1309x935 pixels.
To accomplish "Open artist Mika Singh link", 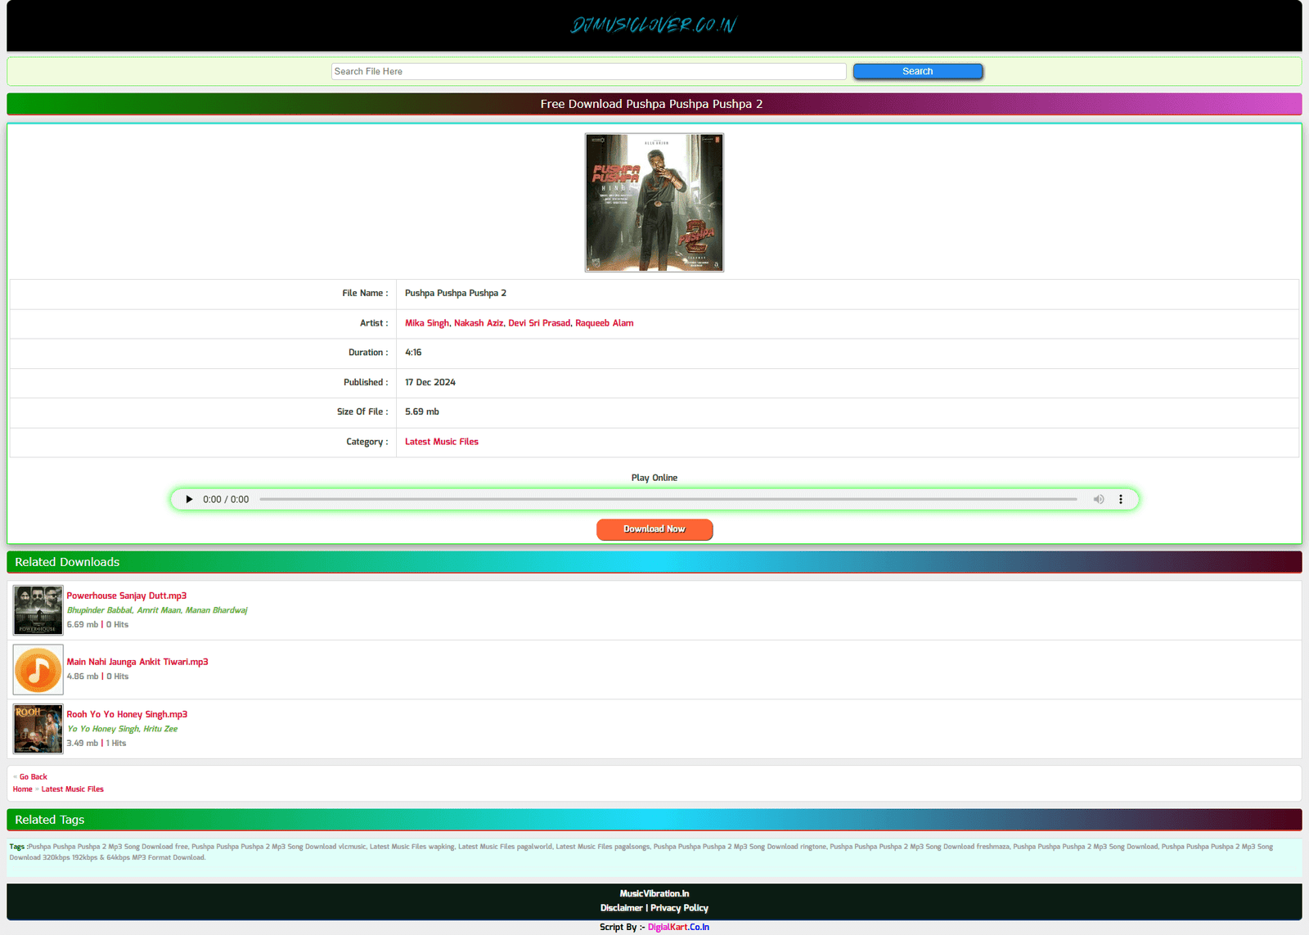I will coord(426,323).
